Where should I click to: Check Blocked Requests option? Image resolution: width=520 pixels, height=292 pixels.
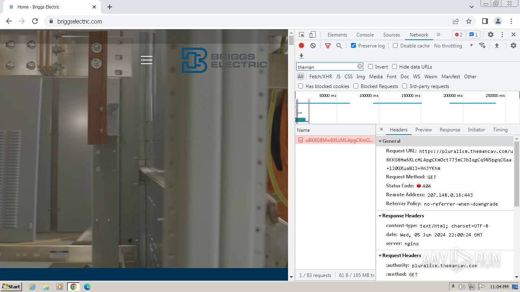(x=356, y=86)
